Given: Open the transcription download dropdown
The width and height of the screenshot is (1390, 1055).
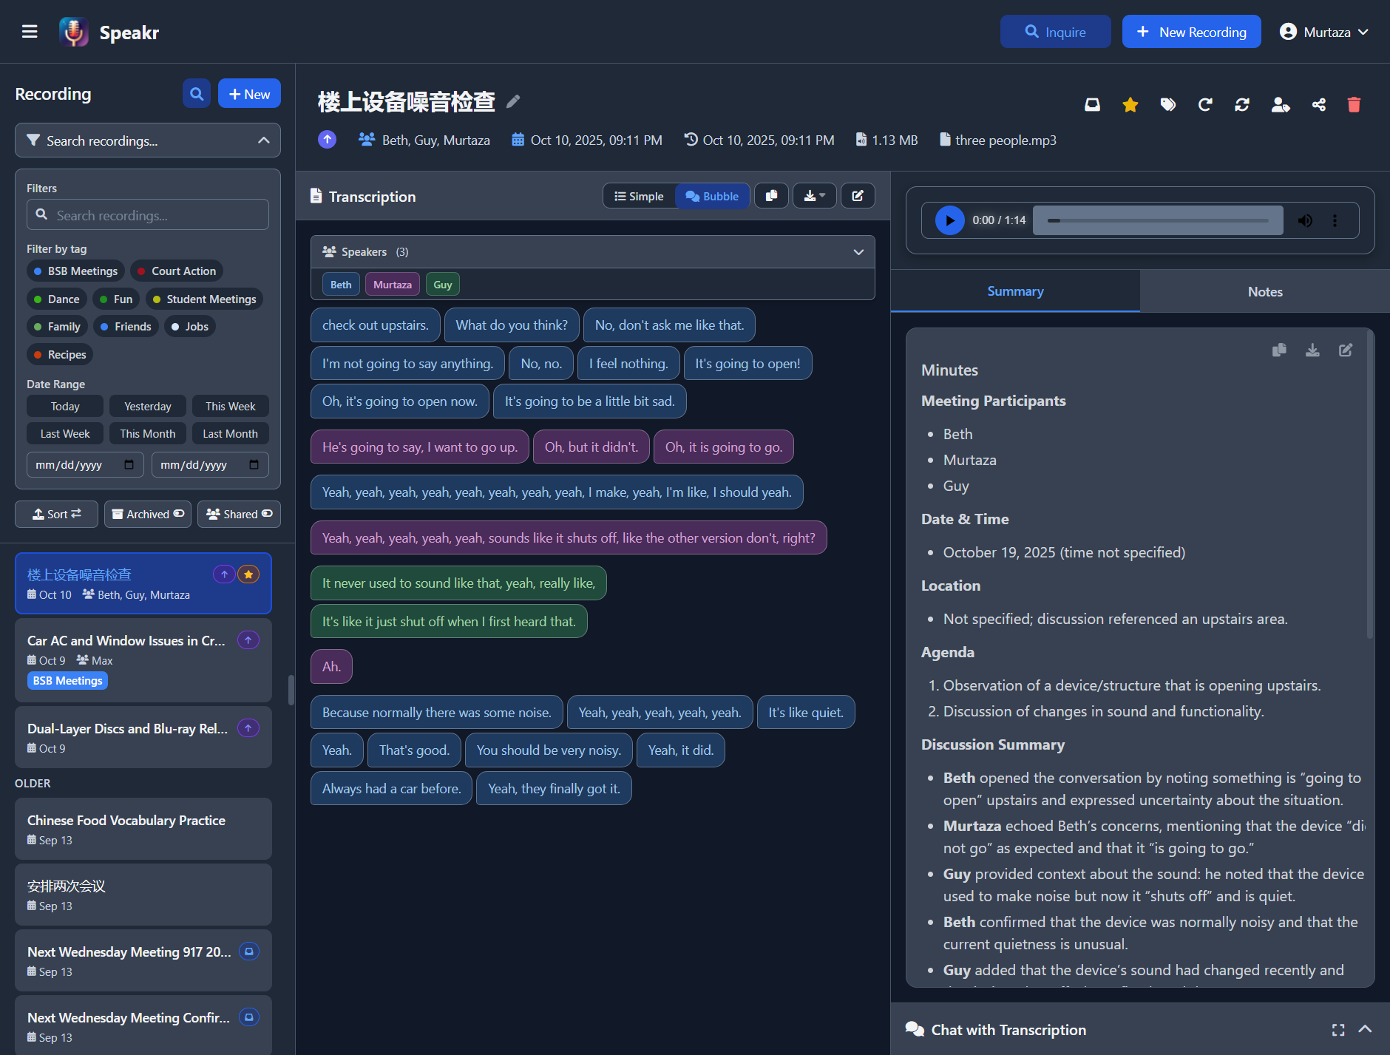Looking at the screenshot, I should tap(814, 196).
